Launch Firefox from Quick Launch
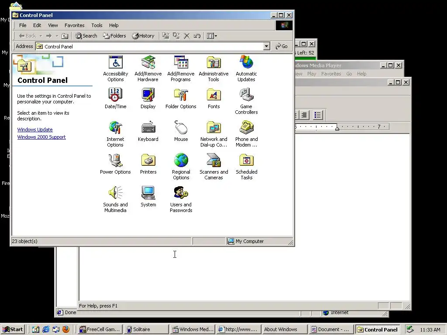 (66, 329)
